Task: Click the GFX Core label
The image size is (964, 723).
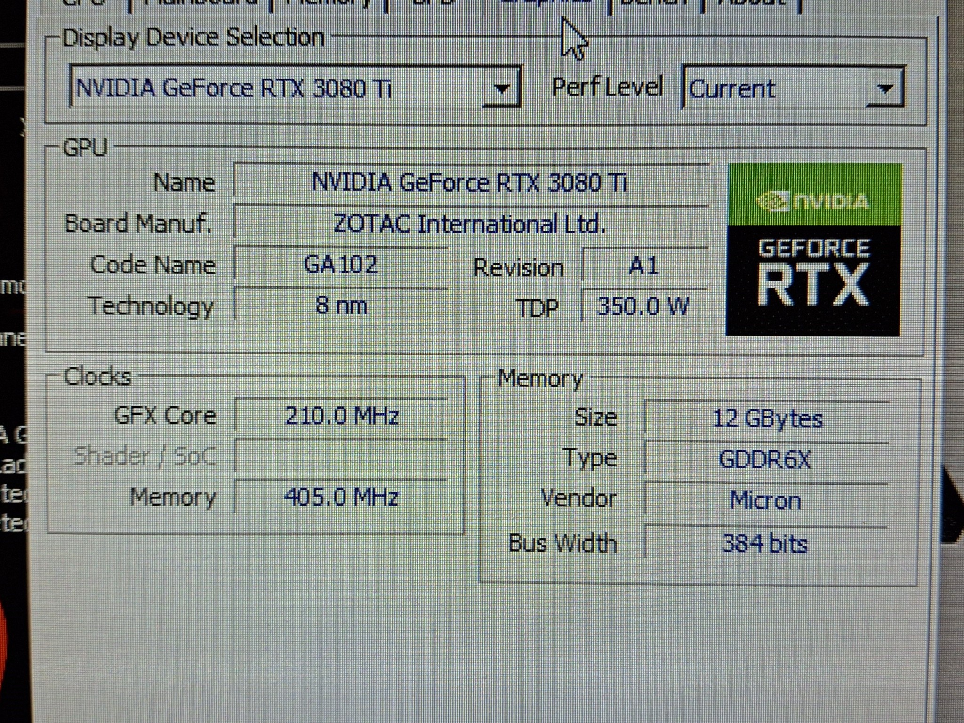Action: pos(165,416)
